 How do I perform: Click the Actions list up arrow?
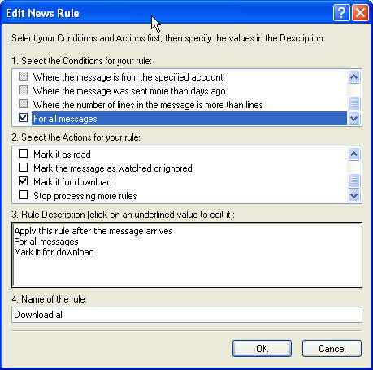pos(353,155)
